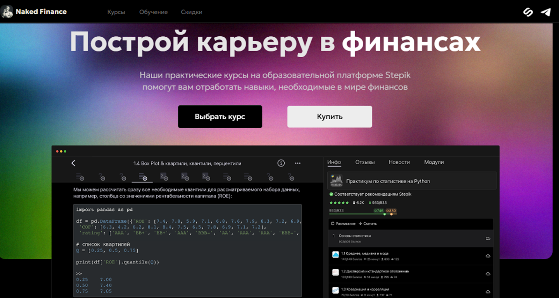
Task: Switch to the Отзывы tab
Action: 365,162
